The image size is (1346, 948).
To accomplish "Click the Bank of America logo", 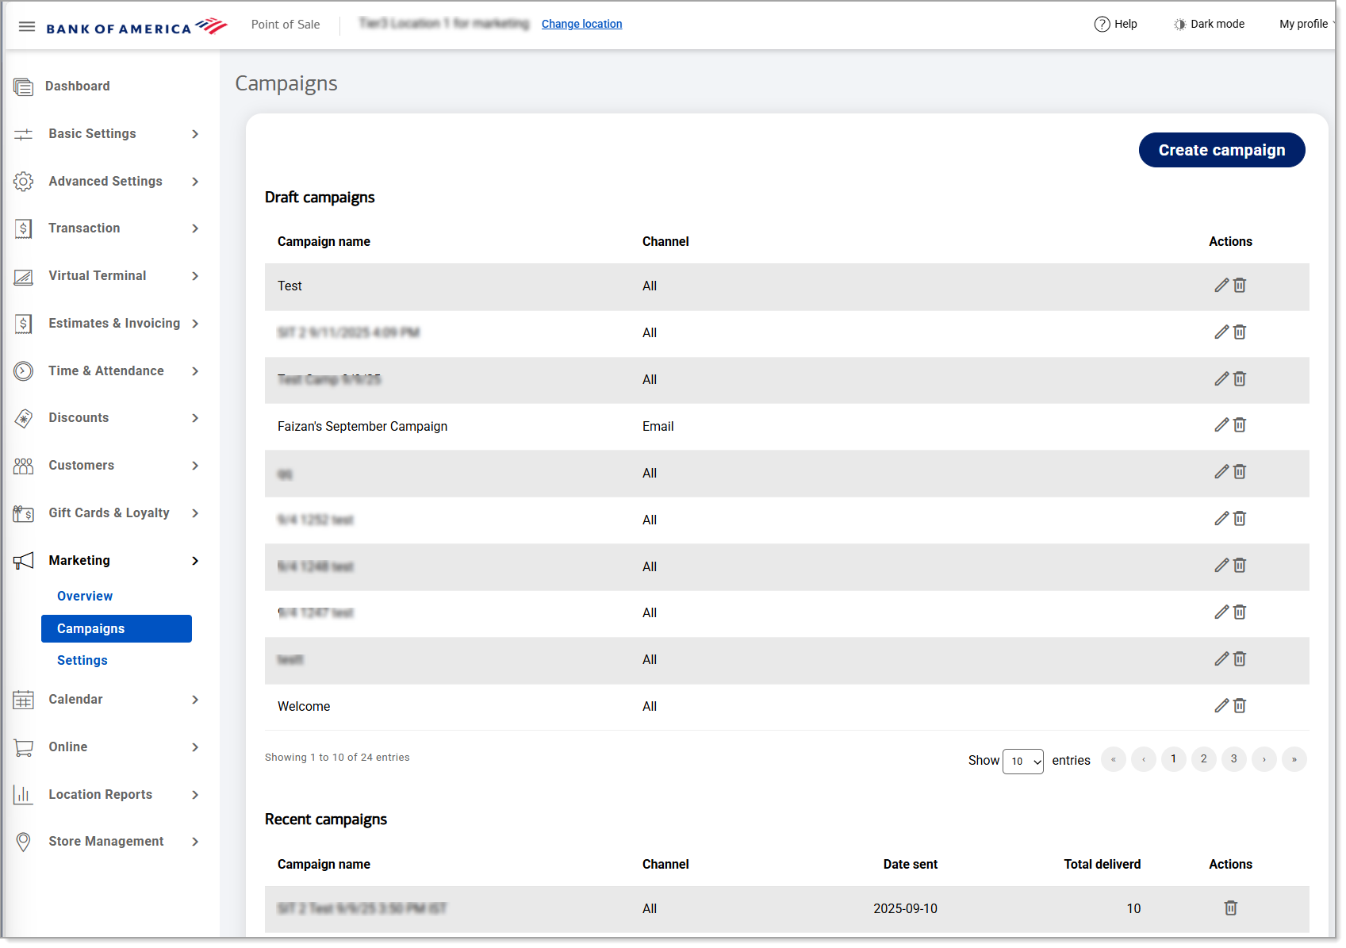I will click(x=136, y=27).
